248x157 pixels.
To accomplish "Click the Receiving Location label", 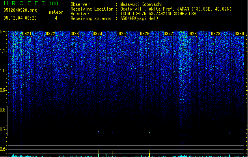I will [92, 9].
